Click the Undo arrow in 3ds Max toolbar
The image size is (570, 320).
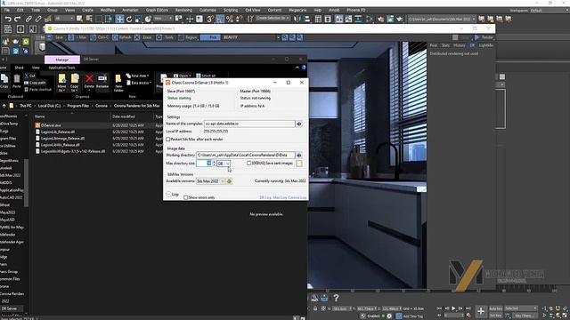pos(8,19)
